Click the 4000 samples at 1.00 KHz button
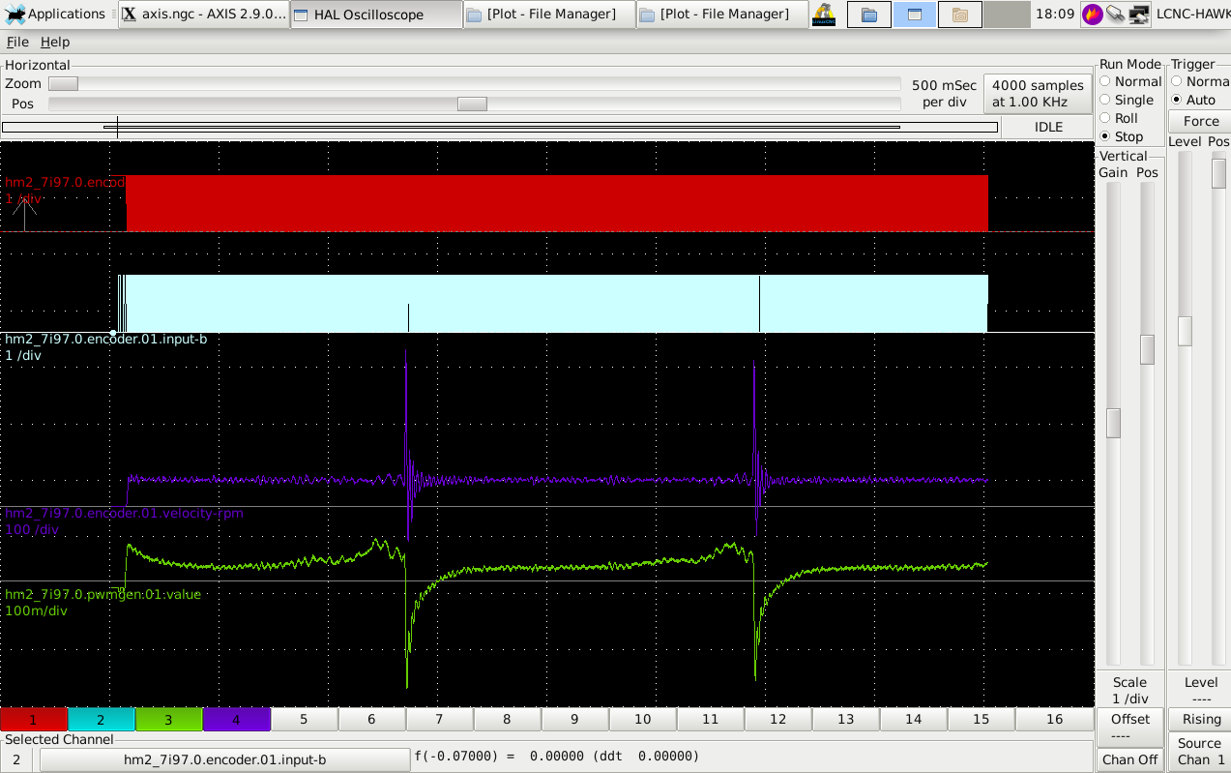The height and width of the screenshot is (773, 1231). [x=1037, y=94]
